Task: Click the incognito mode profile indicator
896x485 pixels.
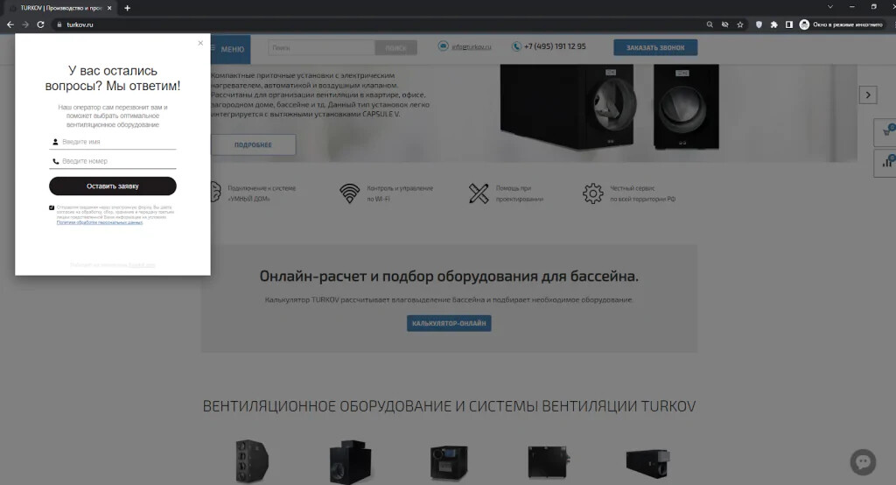Action: [841, 25]
